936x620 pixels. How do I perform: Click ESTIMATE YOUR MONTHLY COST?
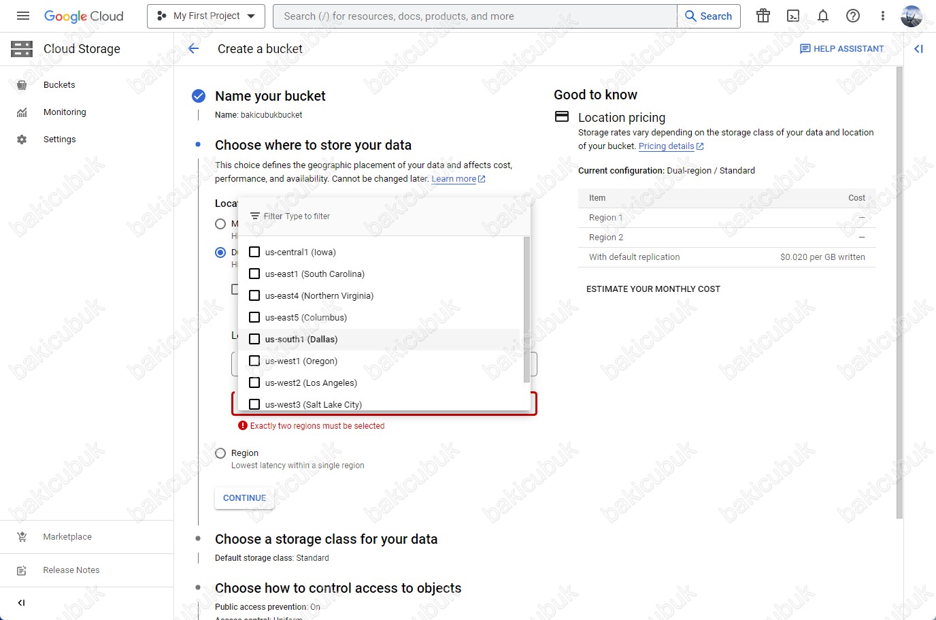(x=653, y=289)
